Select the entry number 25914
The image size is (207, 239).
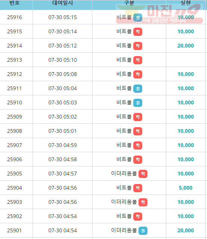click(15, 46)
